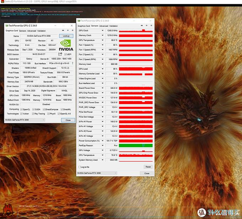Open the hamburger menu icon in the left GPU-Z window

tap(73, 30)
